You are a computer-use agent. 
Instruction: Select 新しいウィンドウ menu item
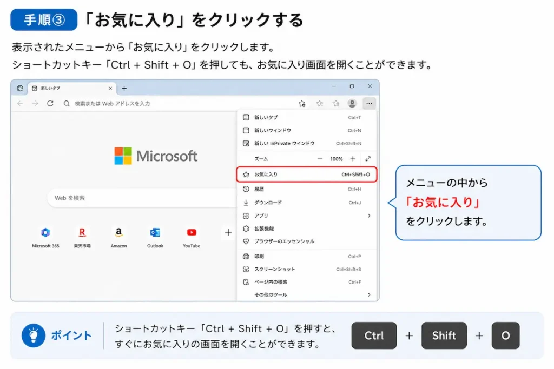pos(307,131)
